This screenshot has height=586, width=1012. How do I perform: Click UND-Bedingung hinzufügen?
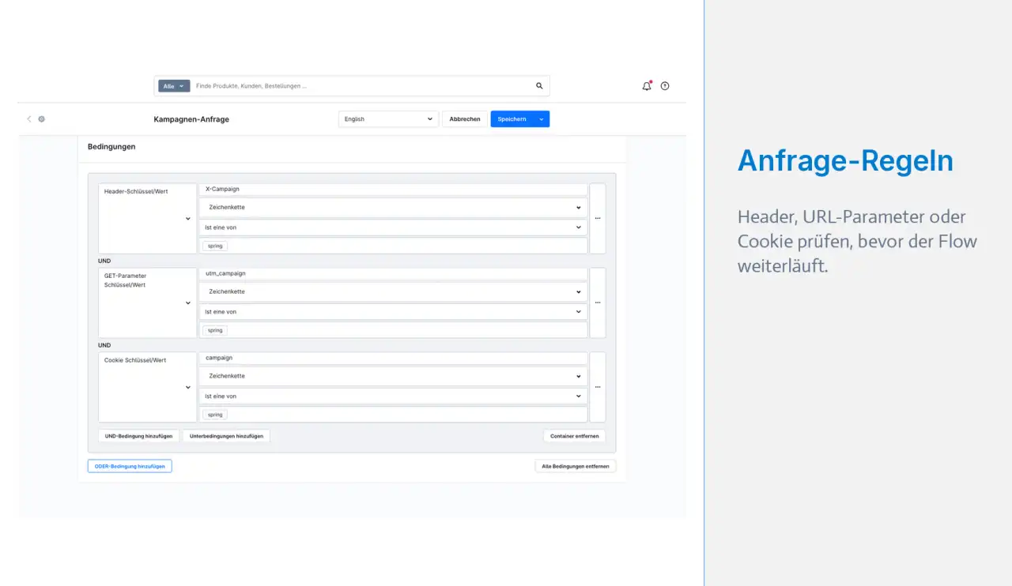[x=138, y=436]
